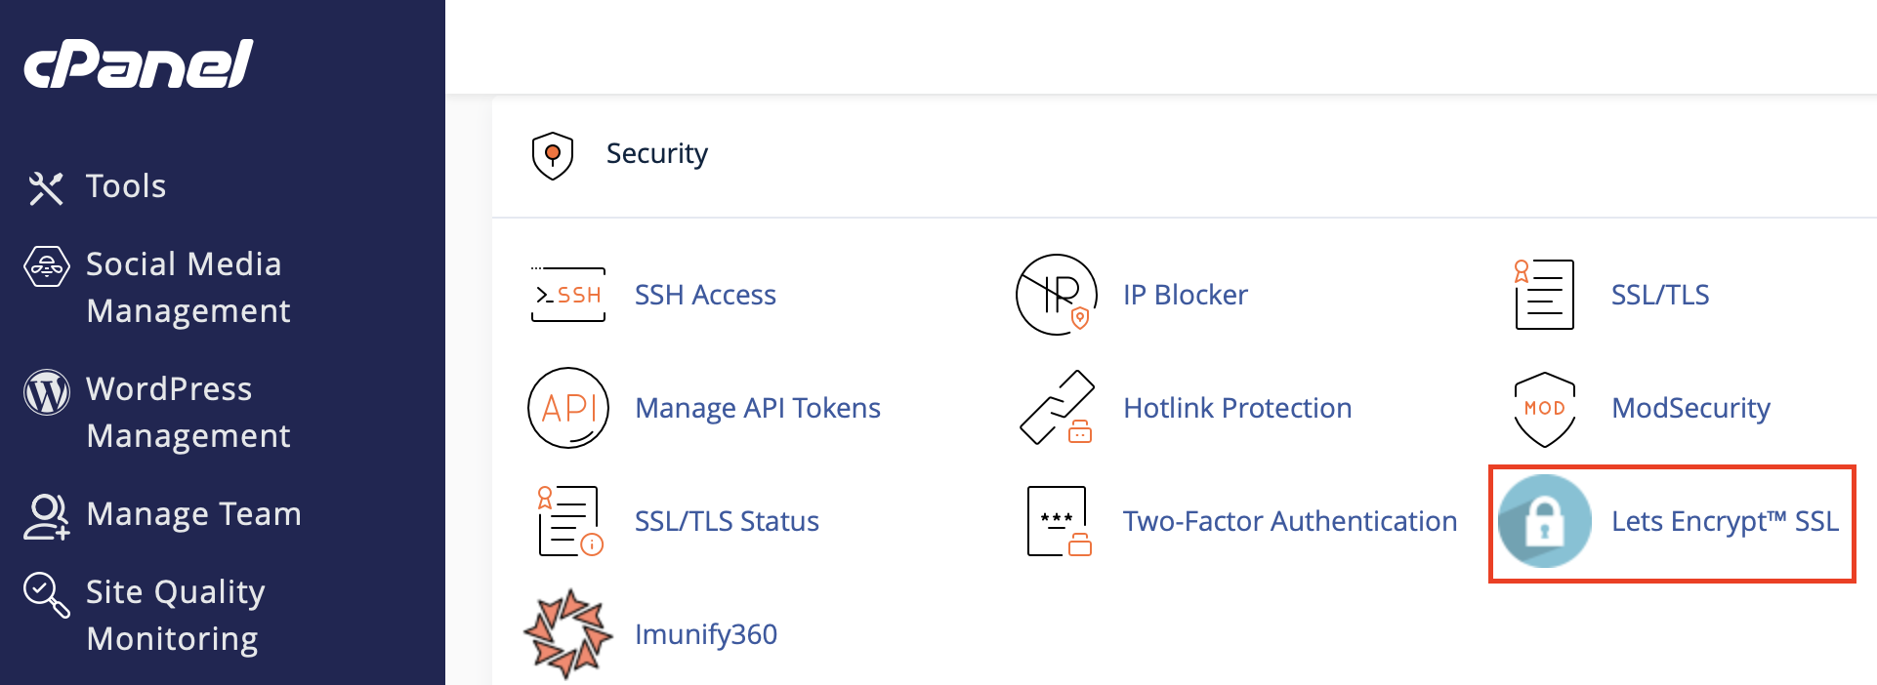Screen dimensions: 1877x685
Task: Open the Manage API Tokens link
Action: pyautogui.click(x=758, y=408)
